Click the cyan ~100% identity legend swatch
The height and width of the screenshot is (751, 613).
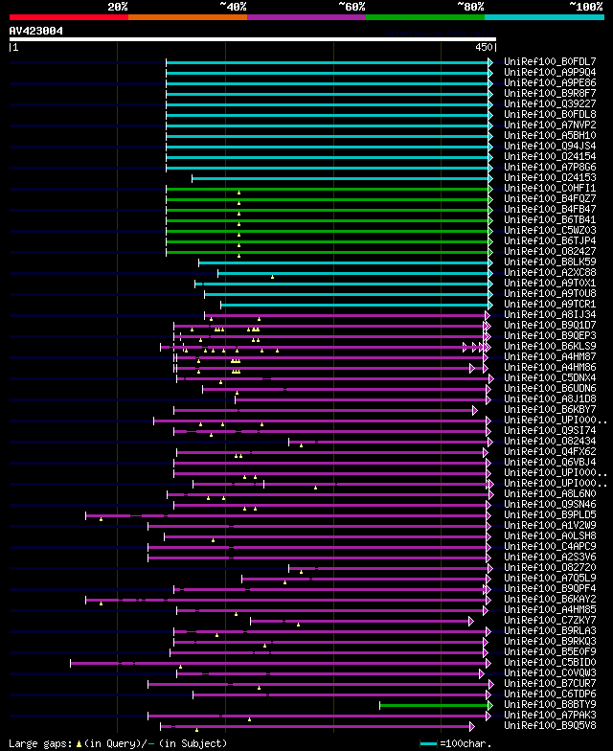(x=544, y=17)
